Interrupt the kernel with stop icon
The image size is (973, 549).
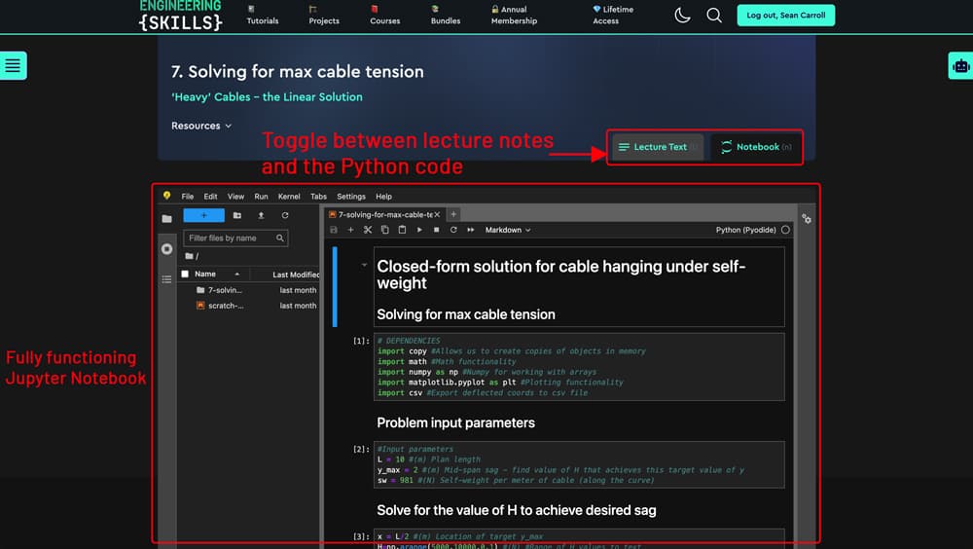tap(436, 230)
